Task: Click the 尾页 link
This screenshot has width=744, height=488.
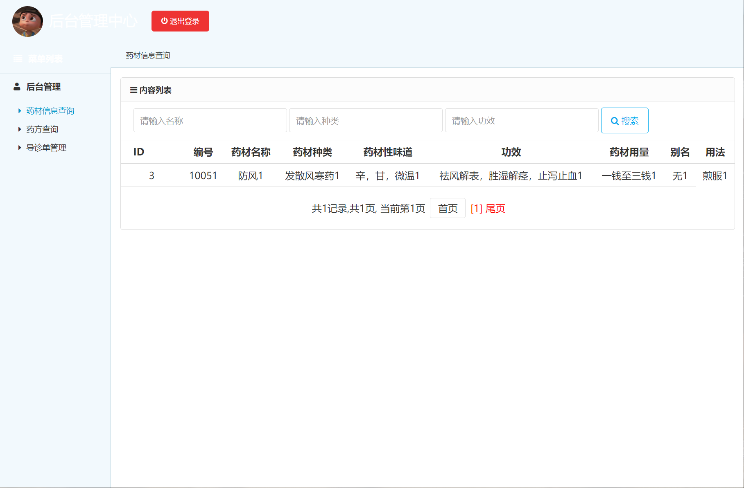Action: 495,209
